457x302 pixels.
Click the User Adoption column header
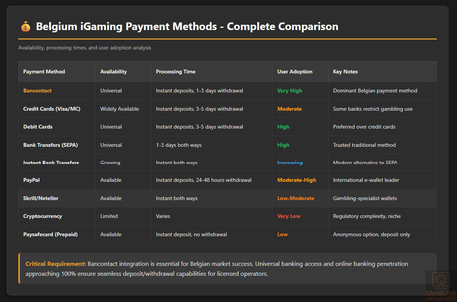(295, 72)
